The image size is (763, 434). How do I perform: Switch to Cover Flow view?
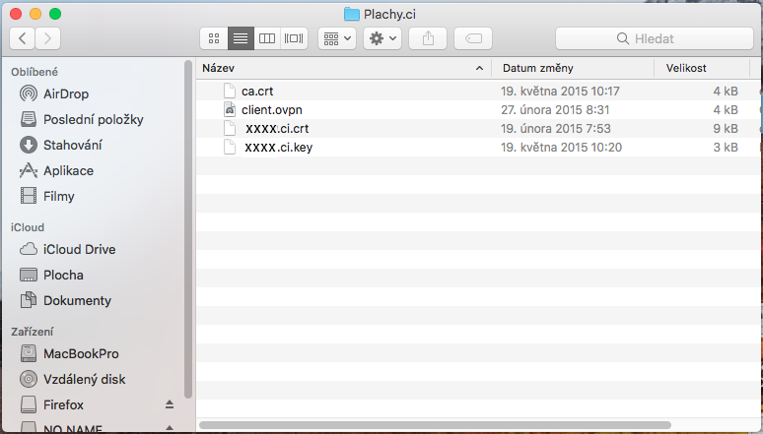pyautogui.click(x=294, y=38)
